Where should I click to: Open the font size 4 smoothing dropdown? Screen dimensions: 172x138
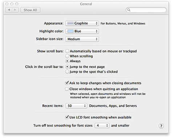tap(102, 126)
